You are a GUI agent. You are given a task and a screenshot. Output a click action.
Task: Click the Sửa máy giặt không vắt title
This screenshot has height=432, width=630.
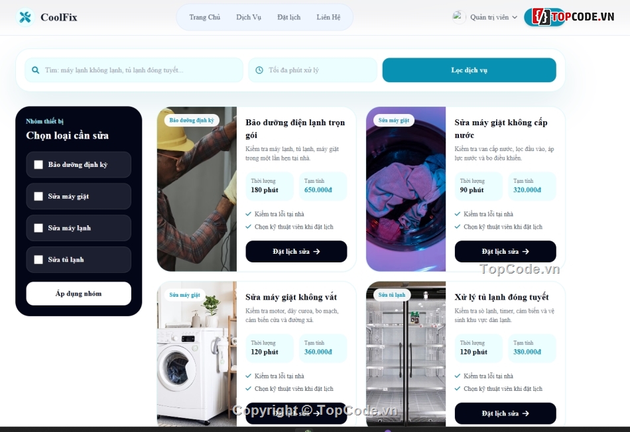coord(291,297)
